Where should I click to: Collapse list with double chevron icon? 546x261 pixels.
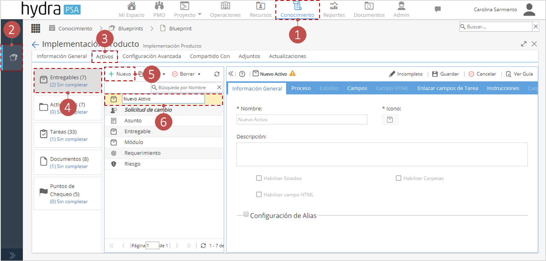[x=231, y=74]
